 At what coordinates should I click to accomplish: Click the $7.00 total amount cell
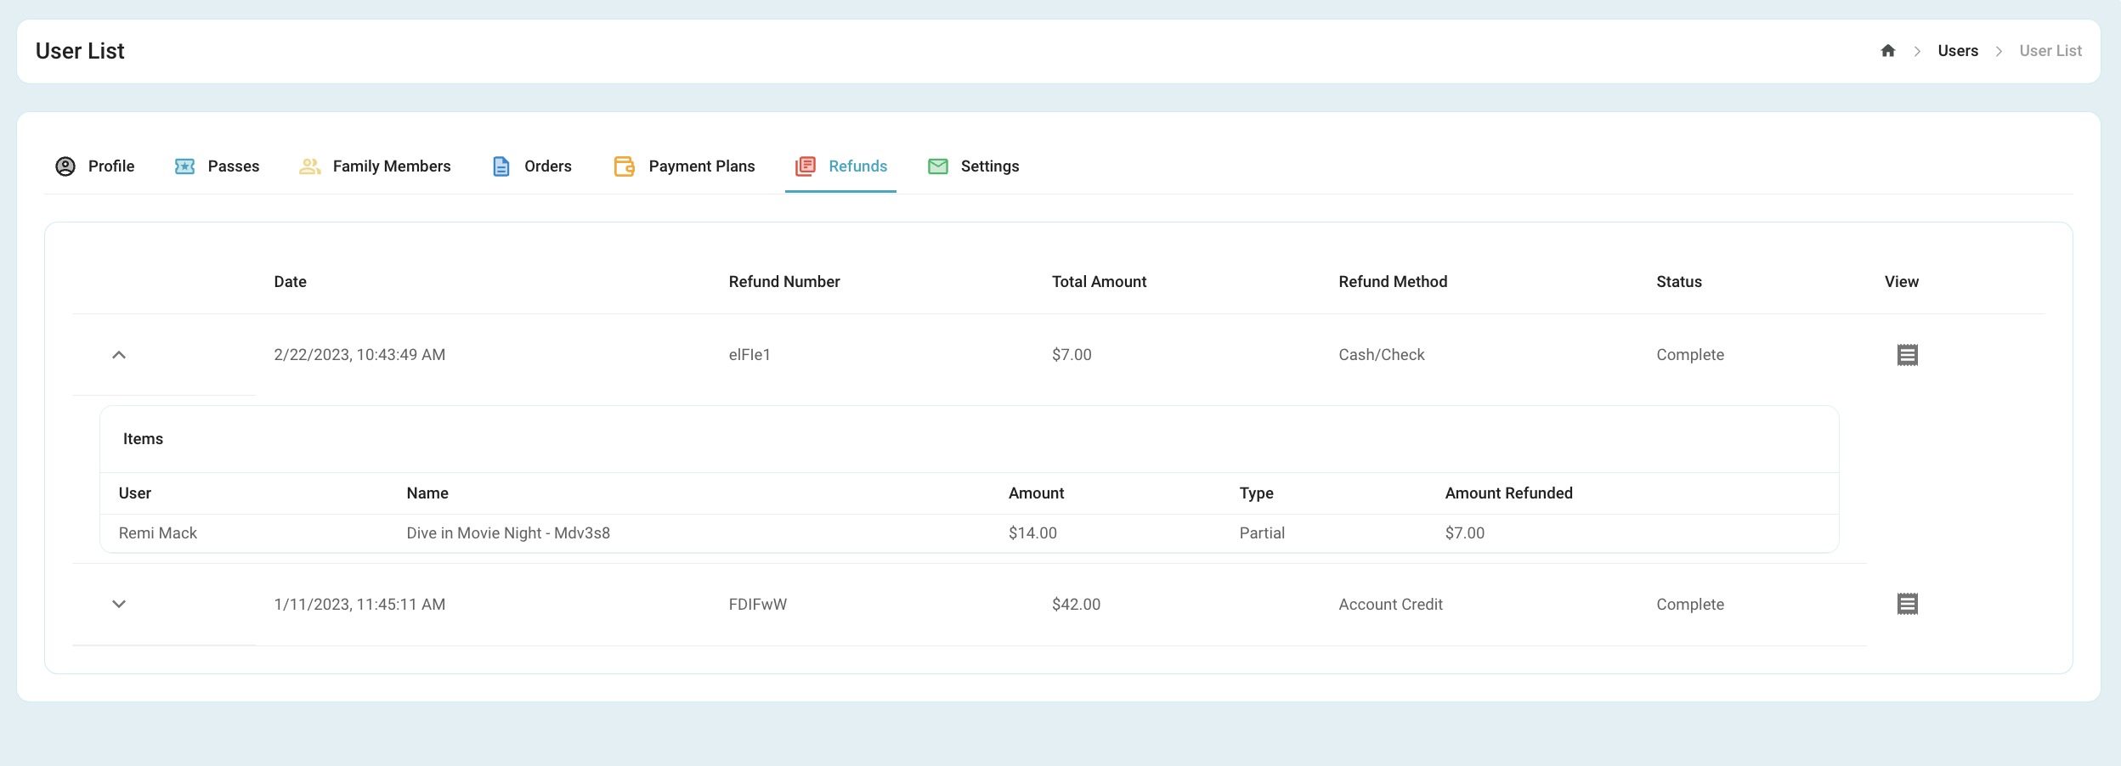1072,355
